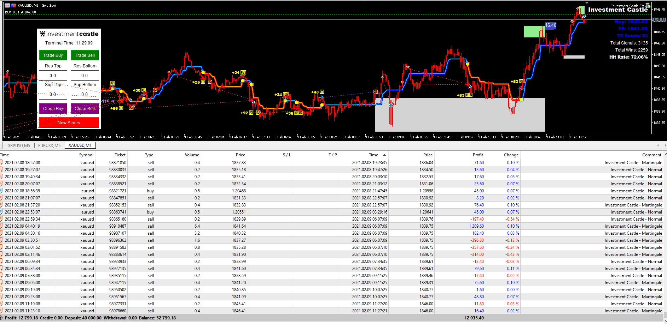The width and height of the screenshot is (667, 324).
Task: Click the chart window icon beside XAUUSD title
Action: coord(7,5)
